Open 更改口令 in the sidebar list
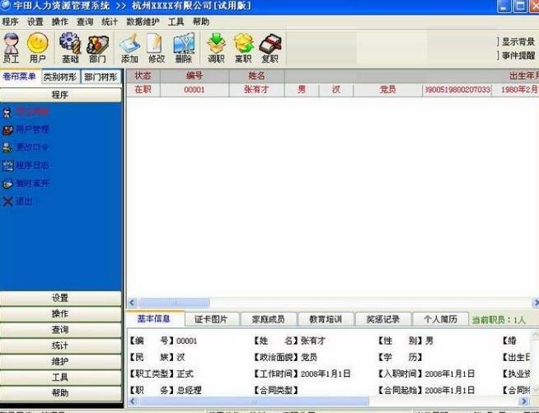Screen dimensions: 539x413 pyautogui.click(x=25, y=148)
